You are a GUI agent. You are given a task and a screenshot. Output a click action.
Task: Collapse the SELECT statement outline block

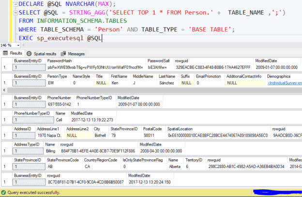click(x=15, y=13)
